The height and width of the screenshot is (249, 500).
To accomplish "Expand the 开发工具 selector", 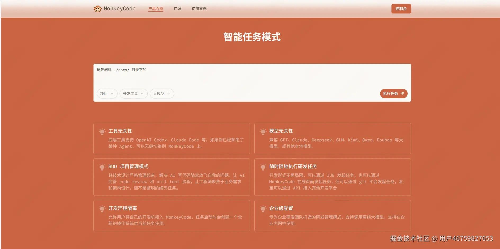I will click(x=133, y=93).
